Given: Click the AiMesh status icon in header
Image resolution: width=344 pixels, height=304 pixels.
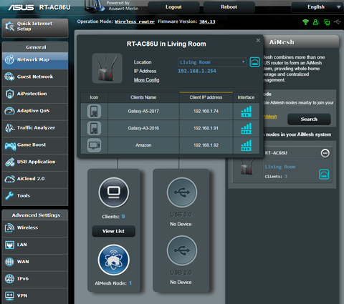Looking at the screenshot, I should 327,22.
